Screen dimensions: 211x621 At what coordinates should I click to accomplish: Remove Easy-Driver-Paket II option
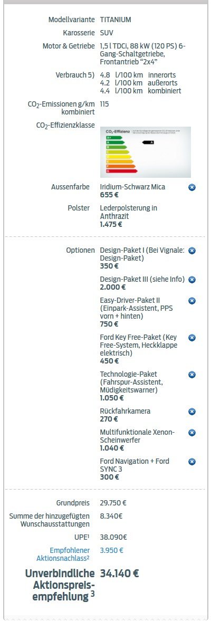(x=192, y=301)
